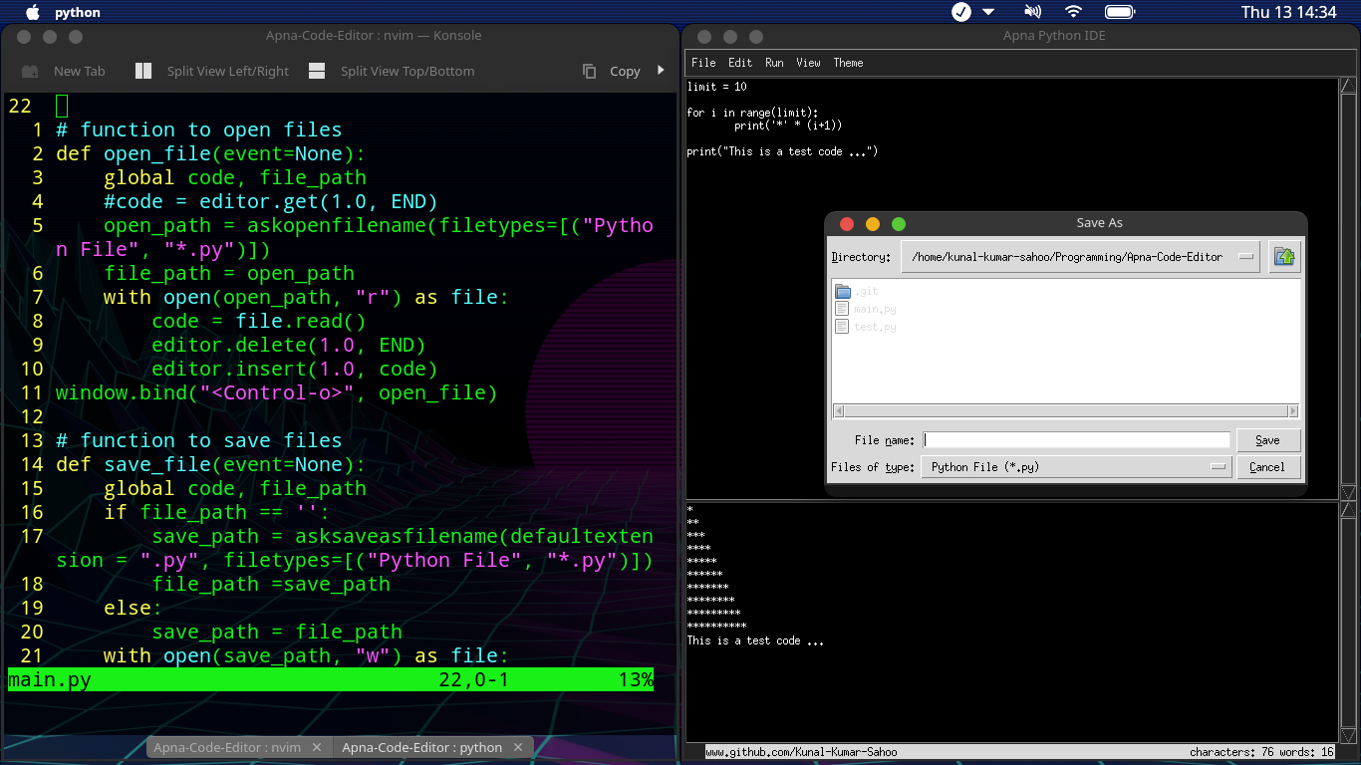1361x765 pixels.
Task: Click the file list scrollbar's right arrow
Action: pos(1293,410)
